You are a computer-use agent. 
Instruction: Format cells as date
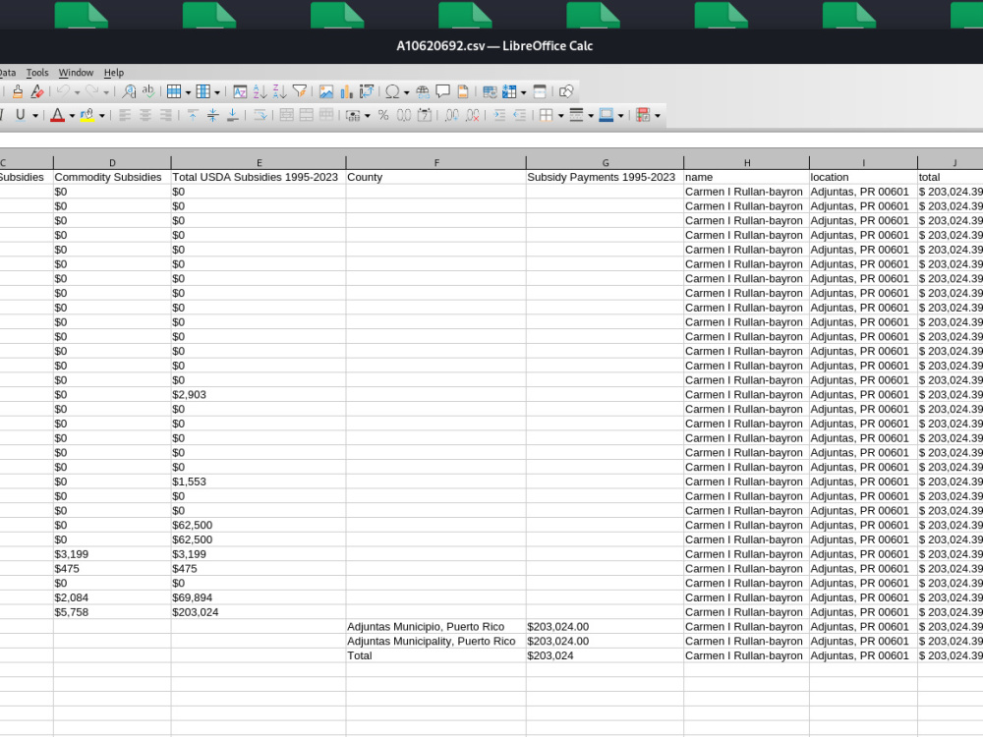(425, 115)
